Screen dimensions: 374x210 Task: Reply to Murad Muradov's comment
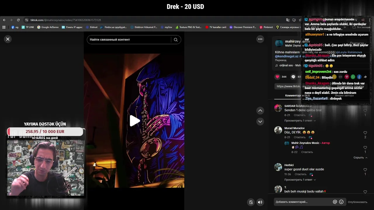[x=299, y=137]
